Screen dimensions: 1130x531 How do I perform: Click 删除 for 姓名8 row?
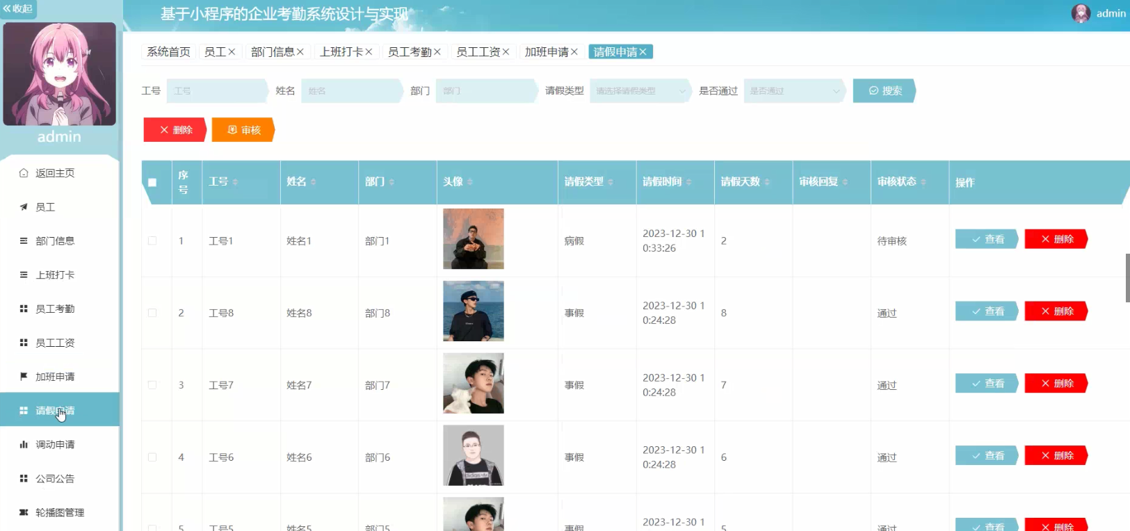click(x=1056, y=311)
